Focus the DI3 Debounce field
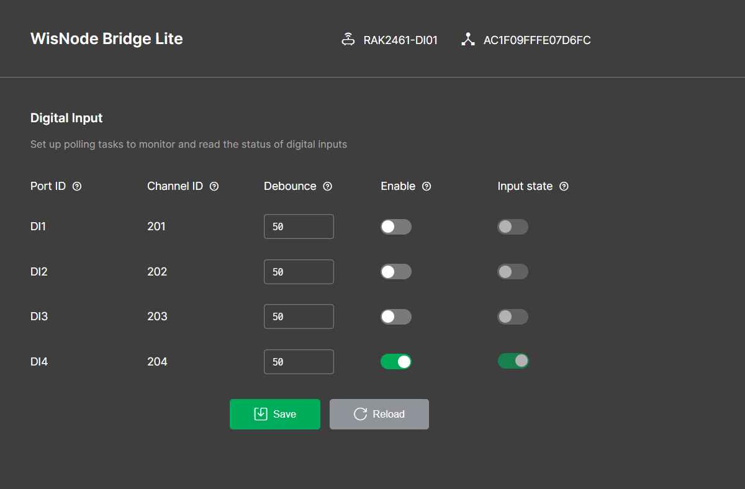 pos(299,316)
